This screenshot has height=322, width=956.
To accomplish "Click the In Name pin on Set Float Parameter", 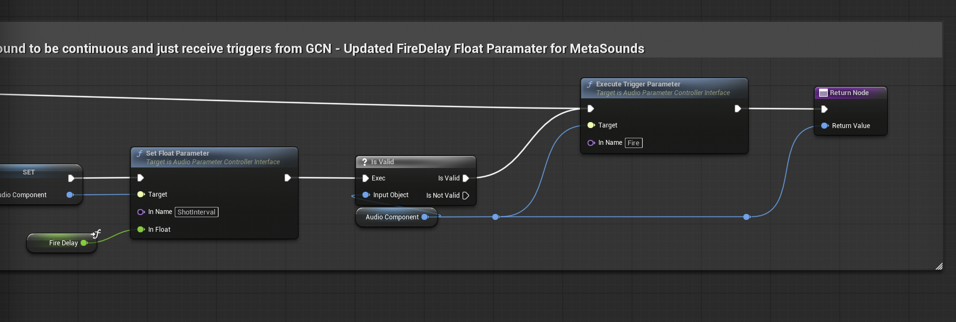I will (141, 212).
